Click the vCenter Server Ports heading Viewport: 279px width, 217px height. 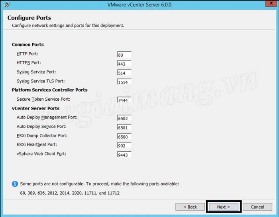[35, 108]
